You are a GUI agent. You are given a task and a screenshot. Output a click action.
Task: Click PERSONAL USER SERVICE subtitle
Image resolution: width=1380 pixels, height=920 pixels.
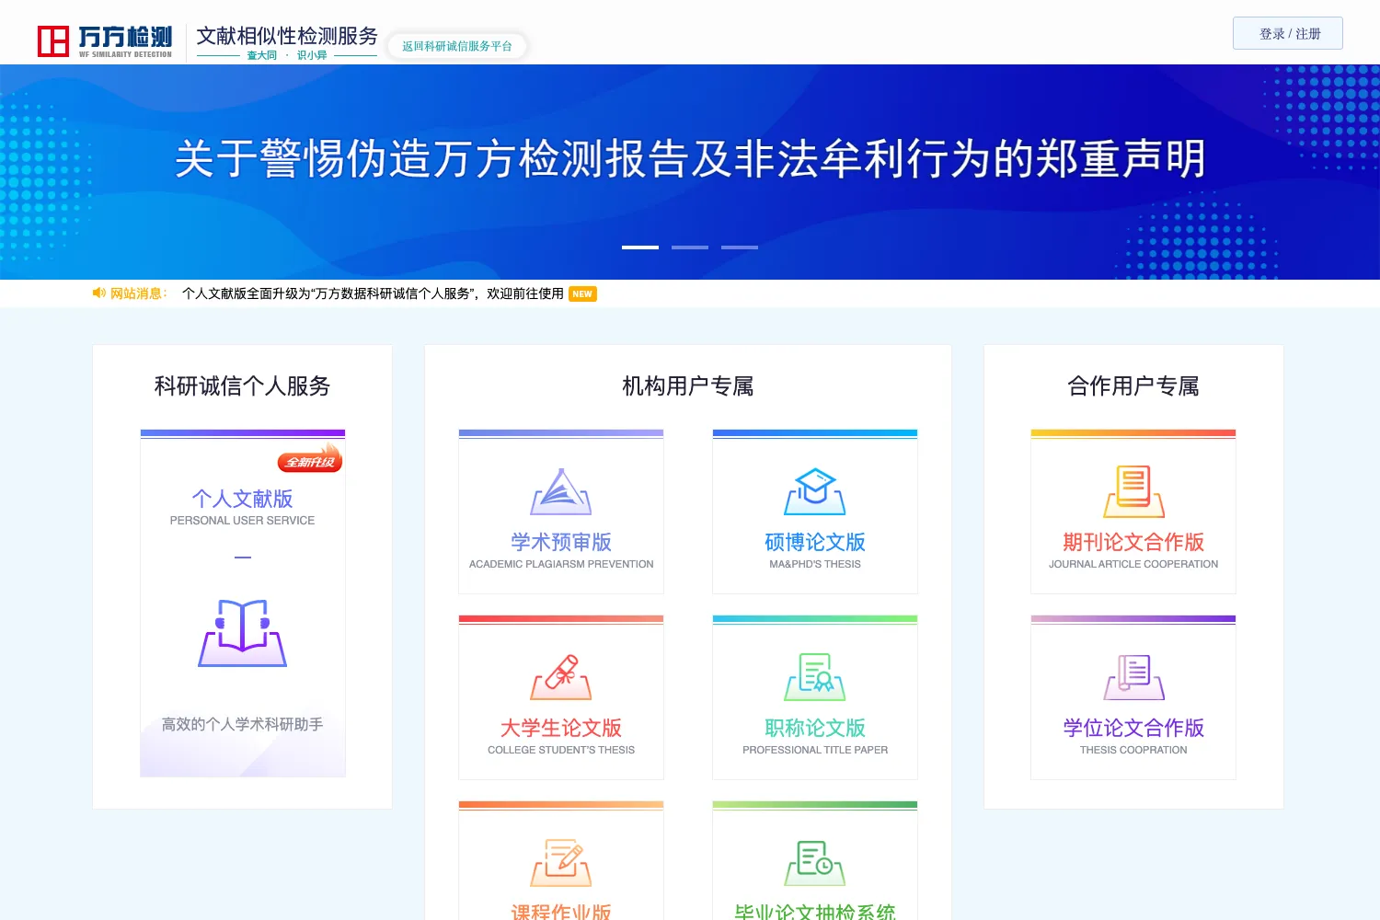point(243,521)
